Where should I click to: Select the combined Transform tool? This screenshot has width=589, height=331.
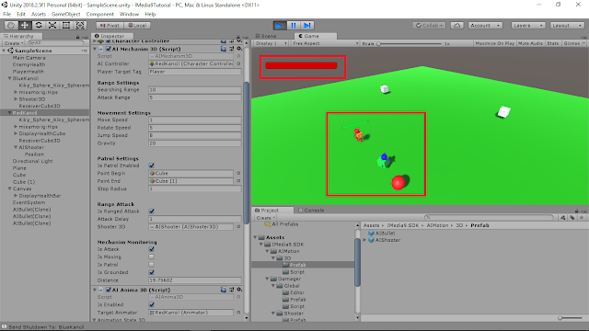click(80, 26)
